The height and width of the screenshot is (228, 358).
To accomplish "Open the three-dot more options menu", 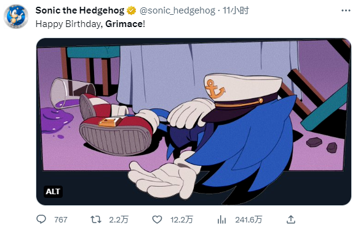I will pyautogui.click(x=346, y=10).
